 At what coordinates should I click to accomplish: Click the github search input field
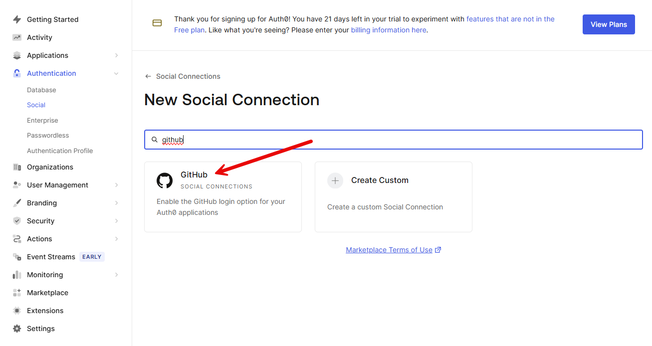[399, 140]
